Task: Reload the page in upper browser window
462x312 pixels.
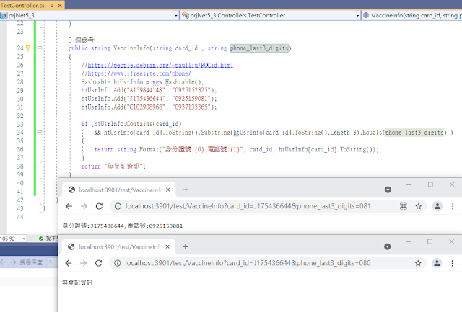Action: [99, 206]
